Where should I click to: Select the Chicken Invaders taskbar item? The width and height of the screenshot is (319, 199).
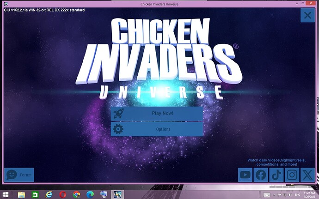pyautogui.click(x=117, y=194)
